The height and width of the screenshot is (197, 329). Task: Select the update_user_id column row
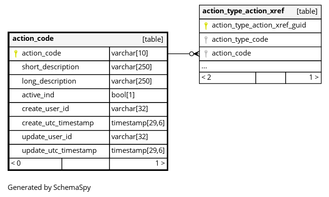88,137
